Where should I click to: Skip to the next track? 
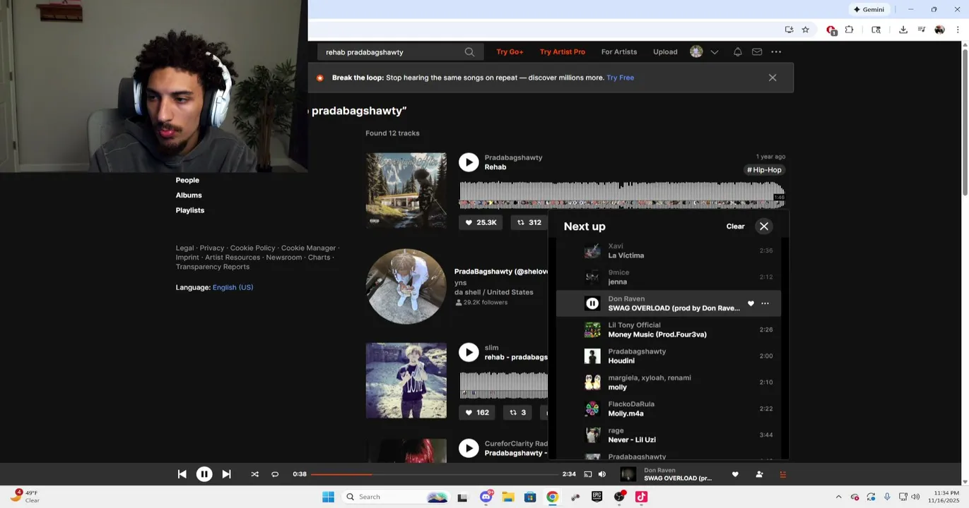pyautogui.click(x=226, y=474)
